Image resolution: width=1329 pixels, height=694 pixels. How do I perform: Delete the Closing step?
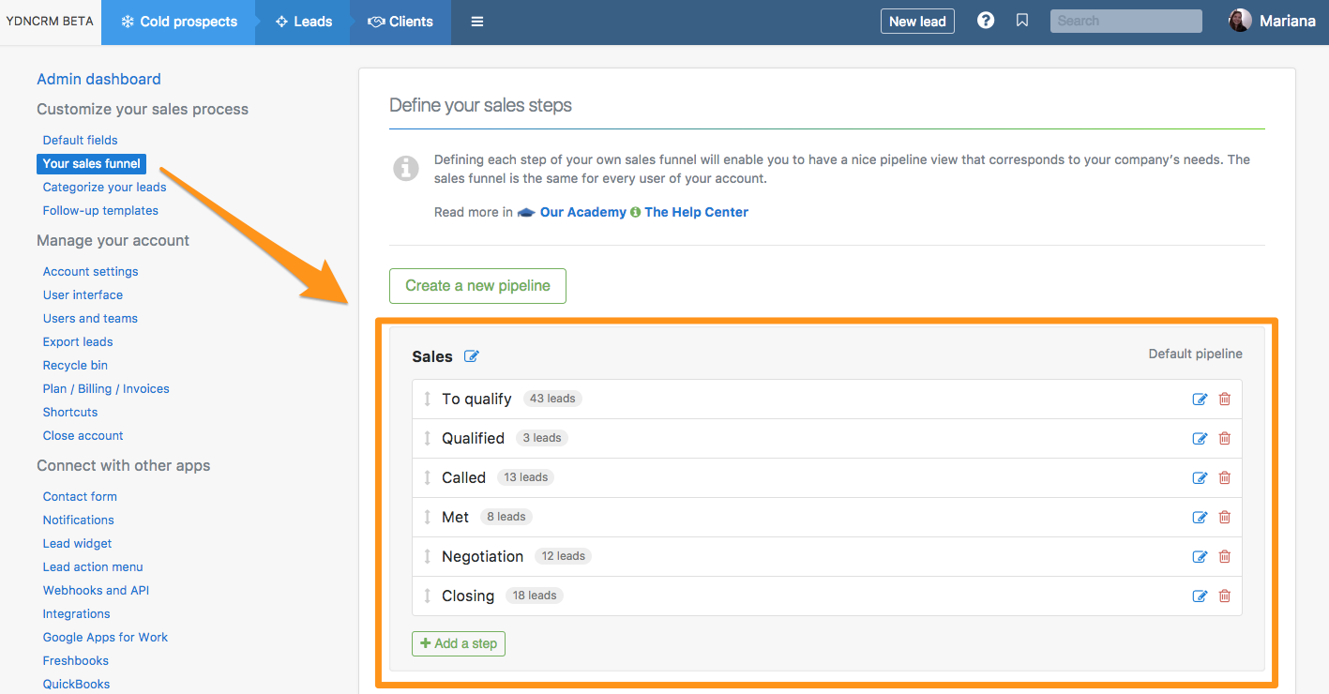click(x=1224, y=596)
